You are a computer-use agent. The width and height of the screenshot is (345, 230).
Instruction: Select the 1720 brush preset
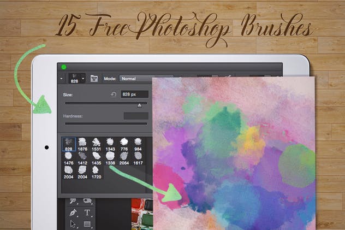tap(97, 172)
